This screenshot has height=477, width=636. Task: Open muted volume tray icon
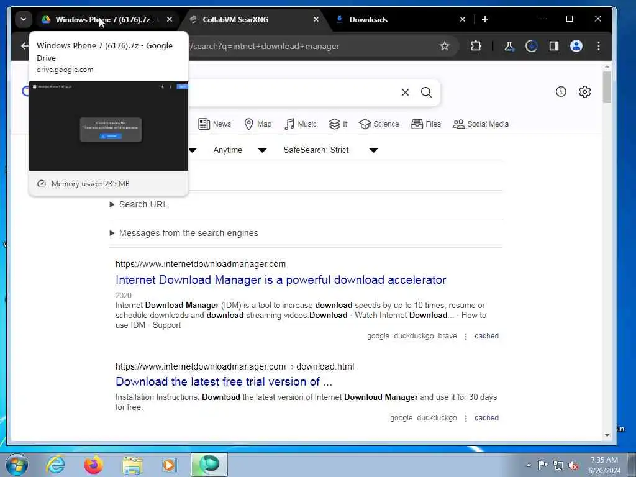click(573, 465)
